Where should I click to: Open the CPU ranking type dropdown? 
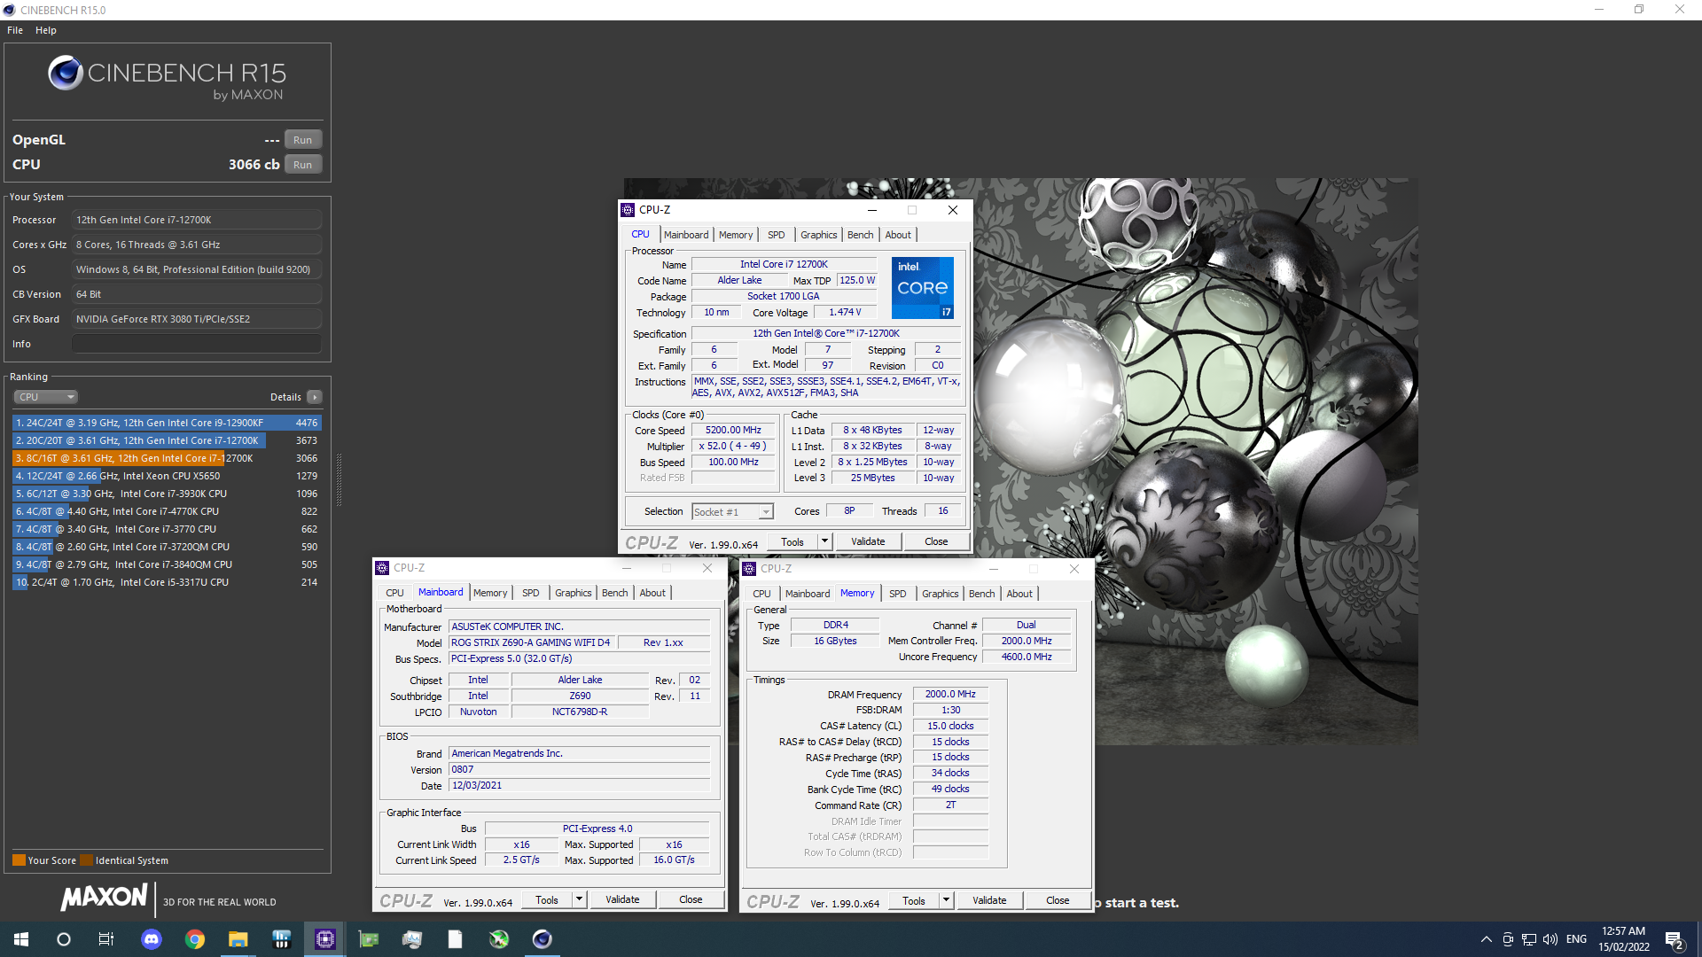pos(46,397)
